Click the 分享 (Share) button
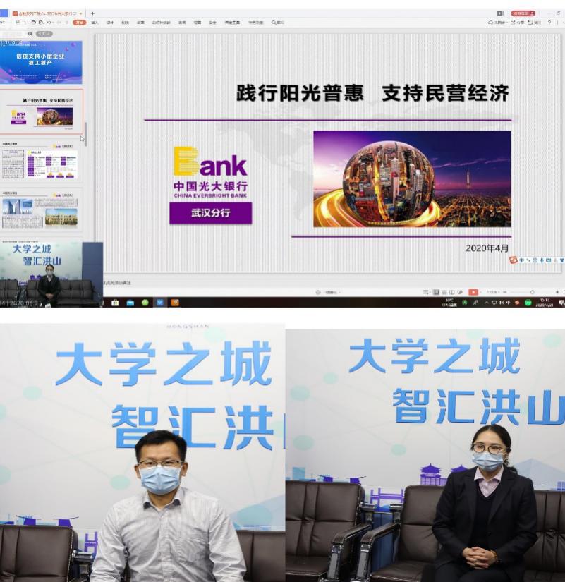Screen dimensions: 565x582 tap(518, 23)
